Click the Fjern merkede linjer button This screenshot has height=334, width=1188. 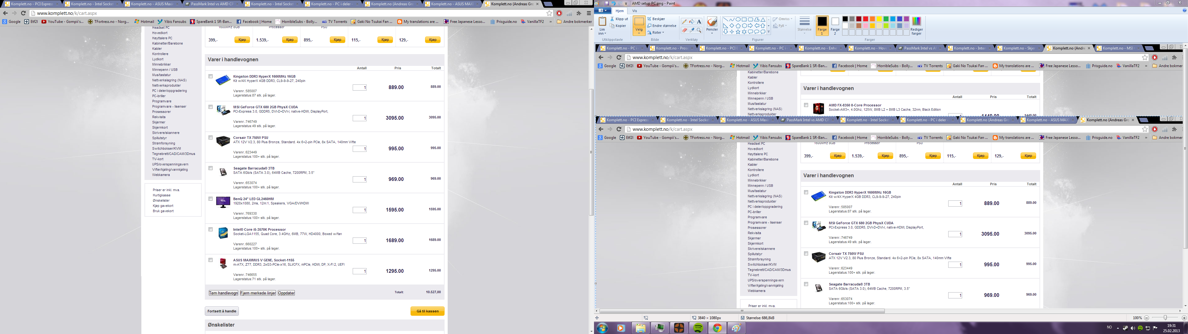pyautogui.click(x=258, y=293)
